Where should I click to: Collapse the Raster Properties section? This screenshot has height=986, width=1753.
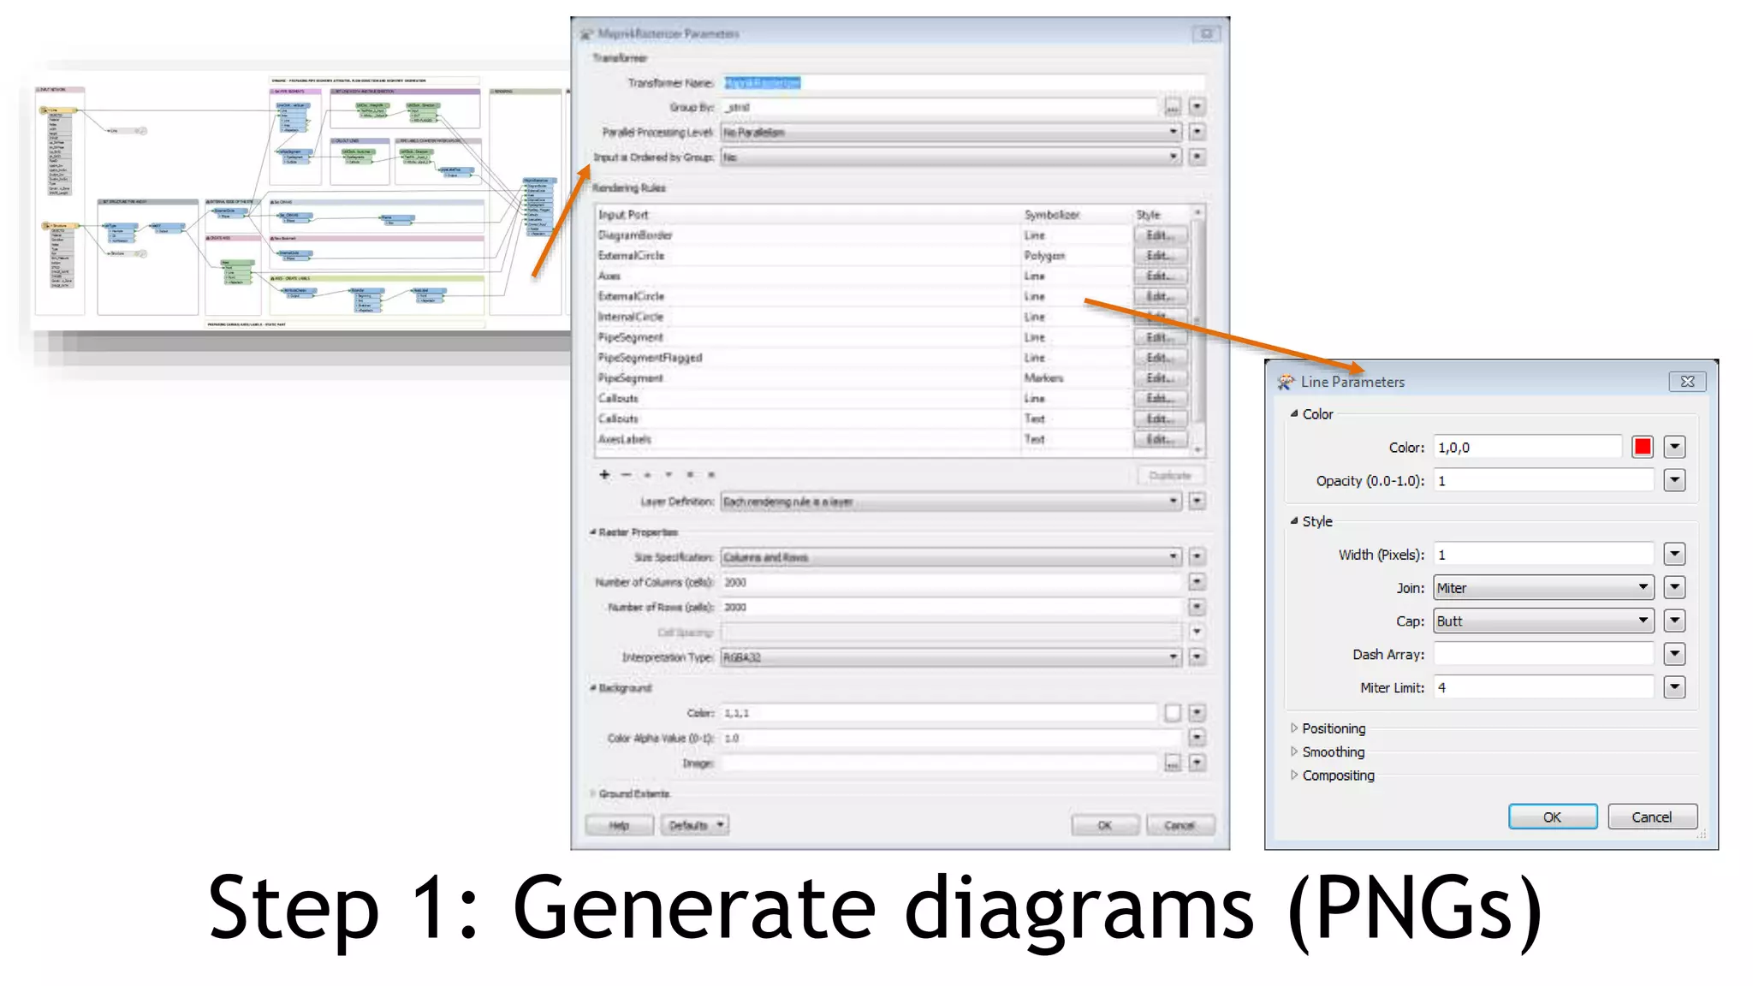[x=592, y=532]
